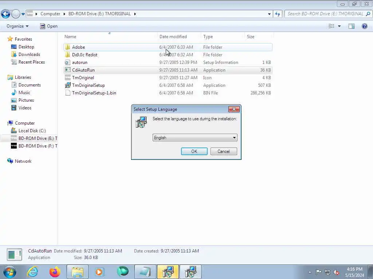Launch Firefox from taskbar
373x279 pixels.
point(55,272)
